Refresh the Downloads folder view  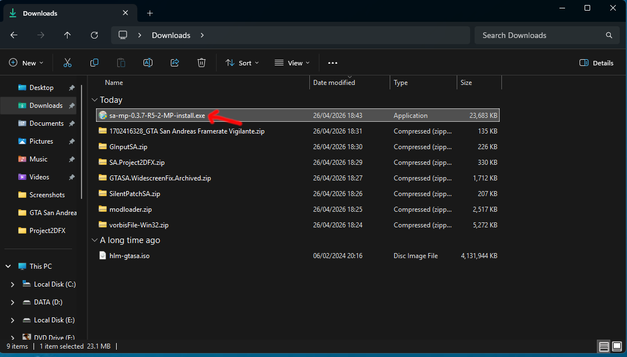pos(94,35)
